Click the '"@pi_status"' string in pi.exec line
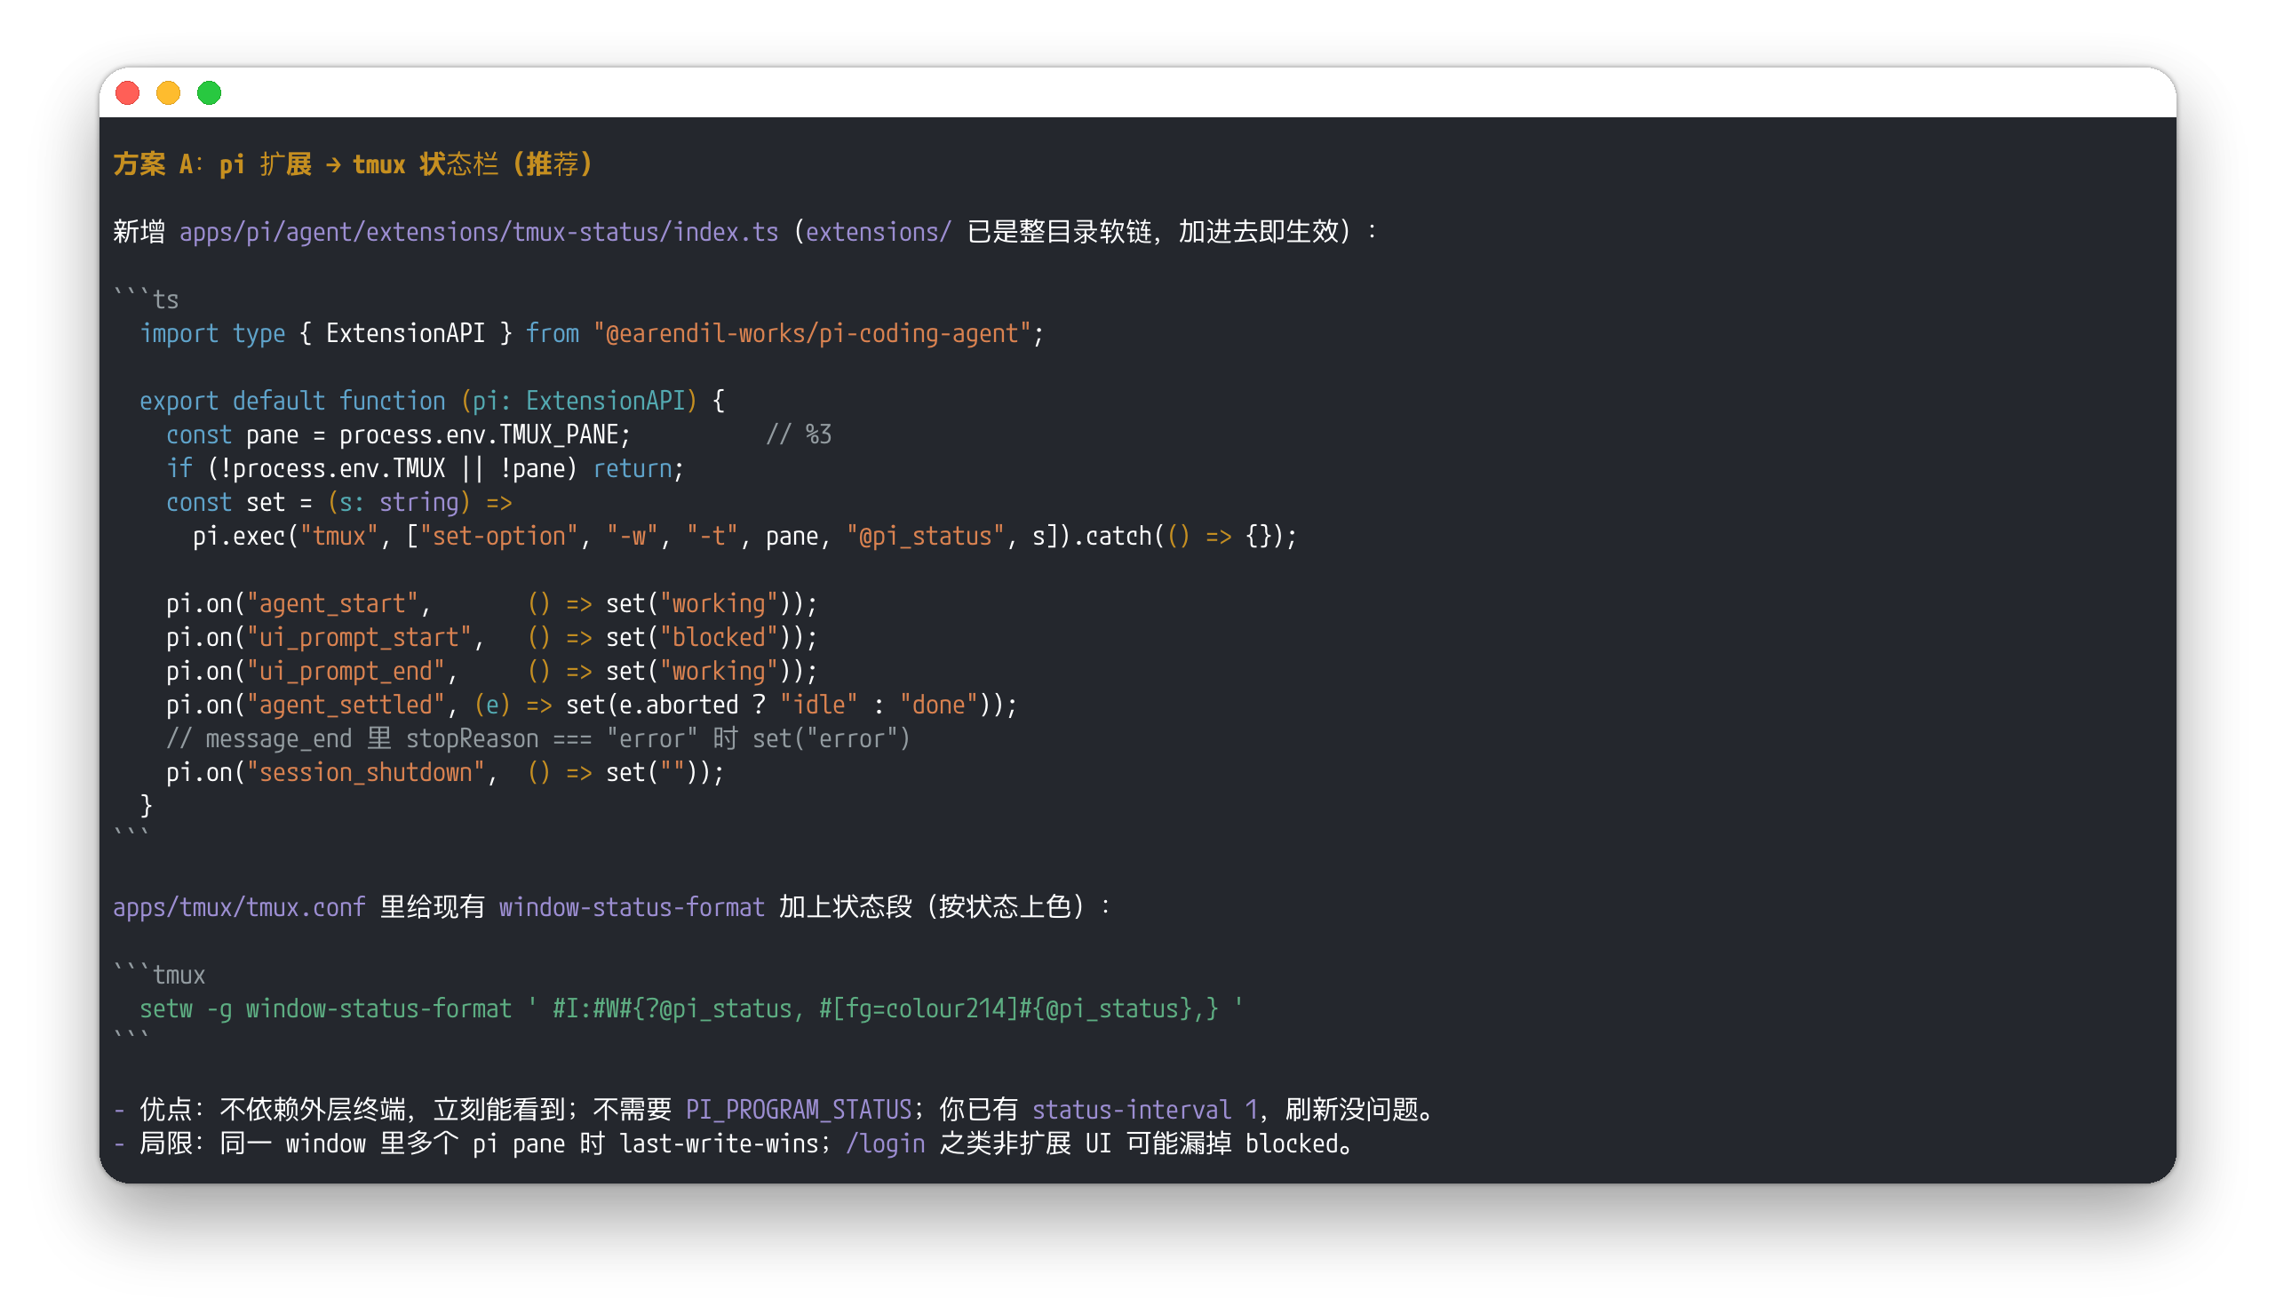The height and width of the screenshot is (1315, 2276). click(926, 536)
